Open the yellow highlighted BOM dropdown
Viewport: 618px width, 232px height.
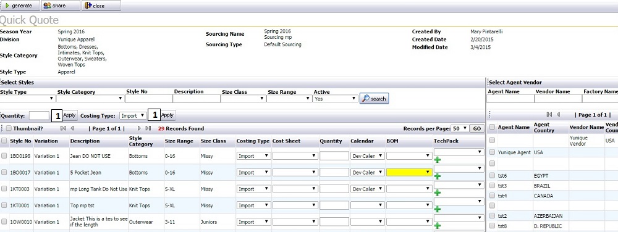409,172
